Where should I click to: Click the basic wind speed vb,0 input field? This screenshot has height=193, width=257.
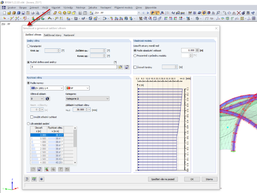(x=79, y=109)
